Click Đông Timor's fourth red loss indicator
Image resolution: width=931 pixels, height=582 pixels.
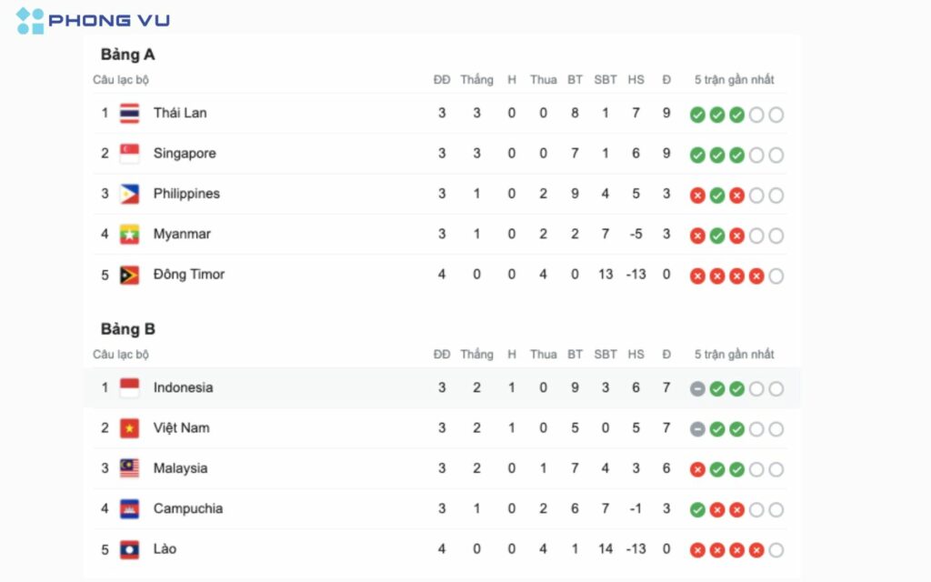pyautogui.click(x=756, y=276)
